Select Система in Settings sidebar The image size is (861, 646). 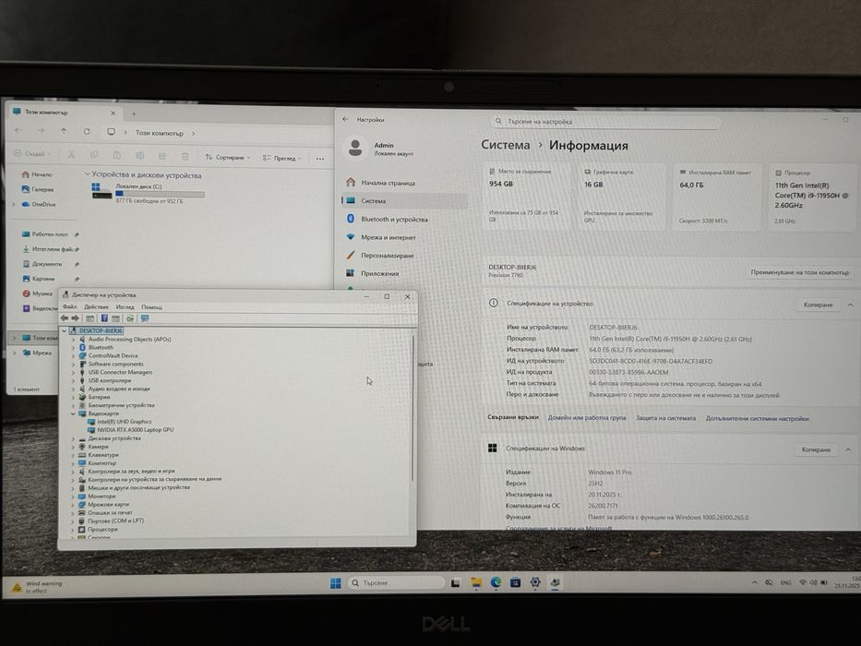click(405, 200)
